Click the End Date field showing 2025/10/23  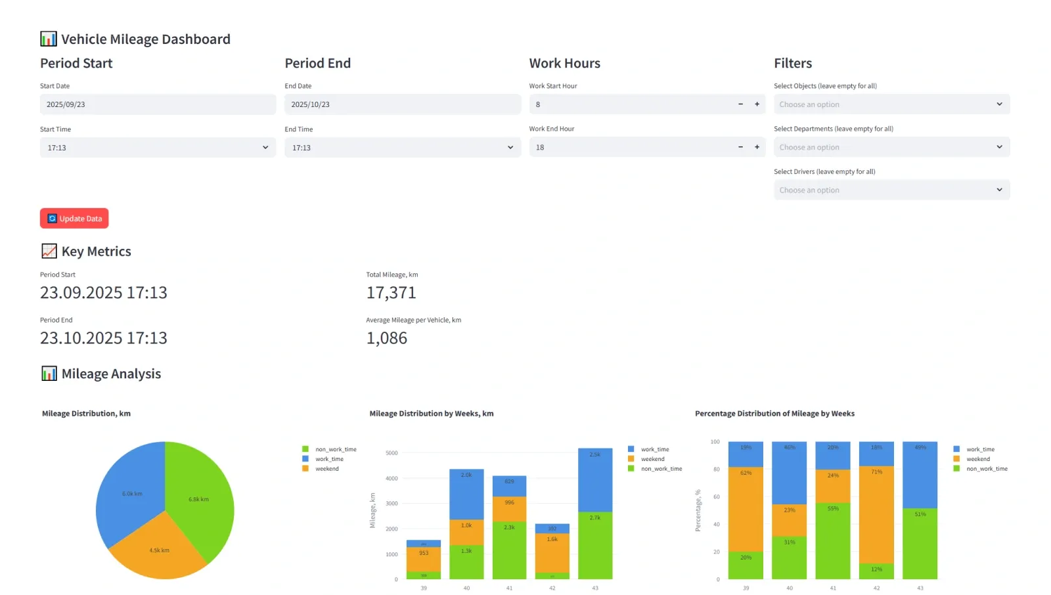click(403, 104)
